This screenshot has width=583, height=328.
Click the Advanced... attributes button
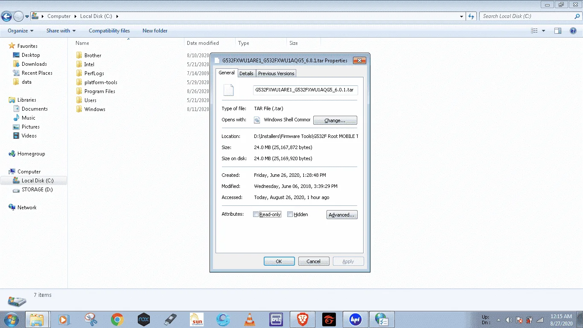(x=342, y=215)
